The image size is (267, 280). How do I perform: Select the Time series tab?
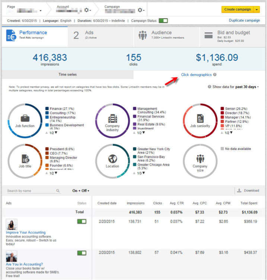(68, 75)
